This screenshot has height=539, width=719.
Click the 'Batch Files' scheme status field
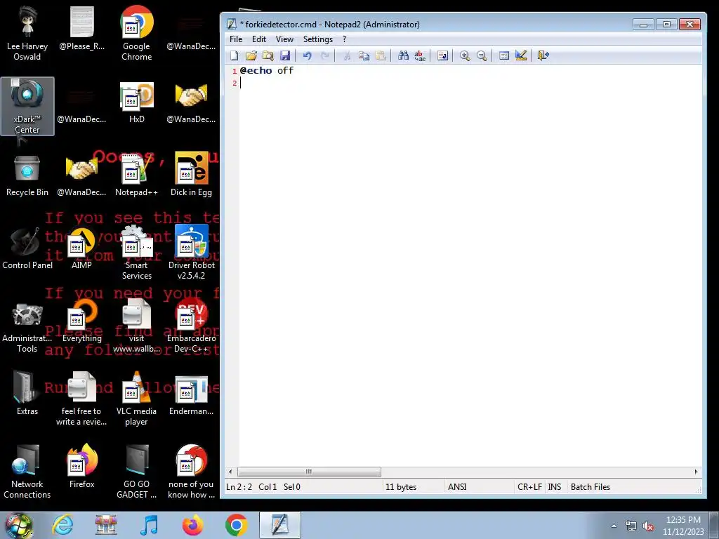tap(590, 487)
